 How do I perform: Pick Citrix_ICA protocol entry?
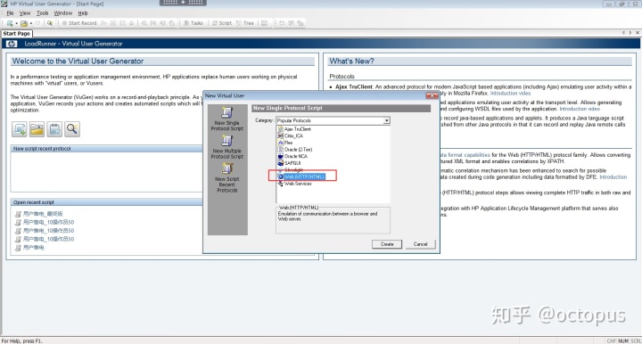(293, 135)
